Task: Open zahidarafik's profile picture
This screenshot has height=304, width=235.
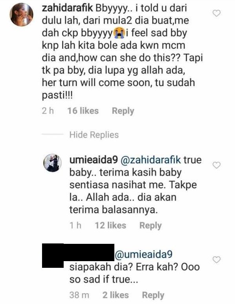Action: pyautogui.click(x=22, y=15)
